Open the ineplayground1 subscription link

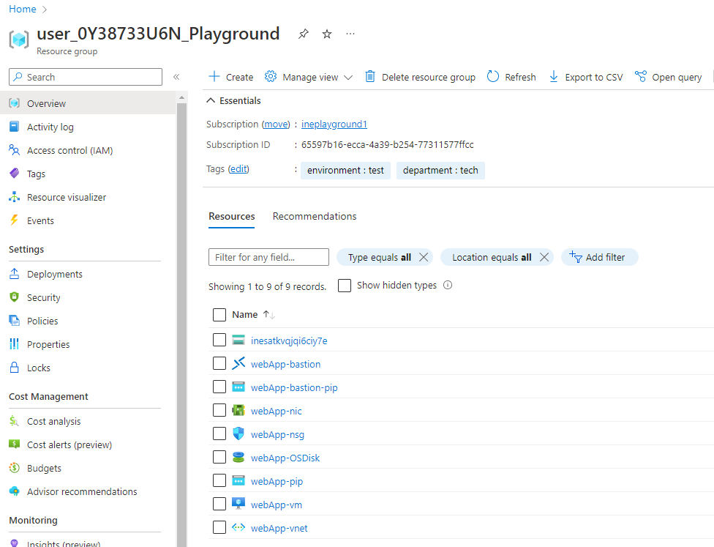coord(334,124)
